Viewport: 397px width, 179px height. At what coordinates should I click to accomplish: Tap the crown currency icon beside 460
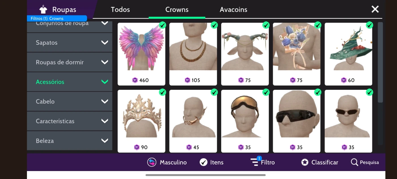click(135, 80)
